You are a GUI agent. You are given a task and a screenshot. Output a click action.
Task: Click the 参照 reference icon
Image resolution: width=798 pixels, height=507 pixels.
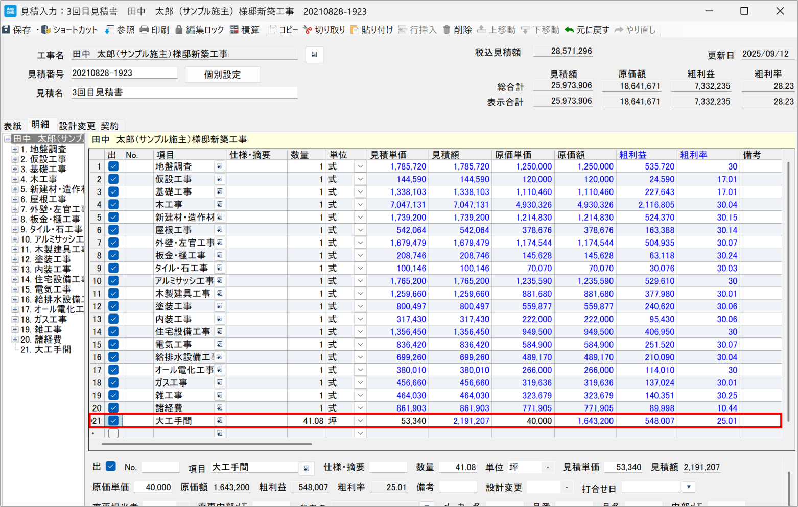tap(109, 30)
